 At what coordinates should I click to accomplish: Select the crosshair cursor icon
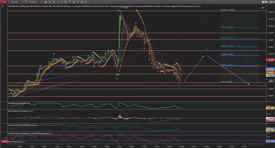click(61, 2)
